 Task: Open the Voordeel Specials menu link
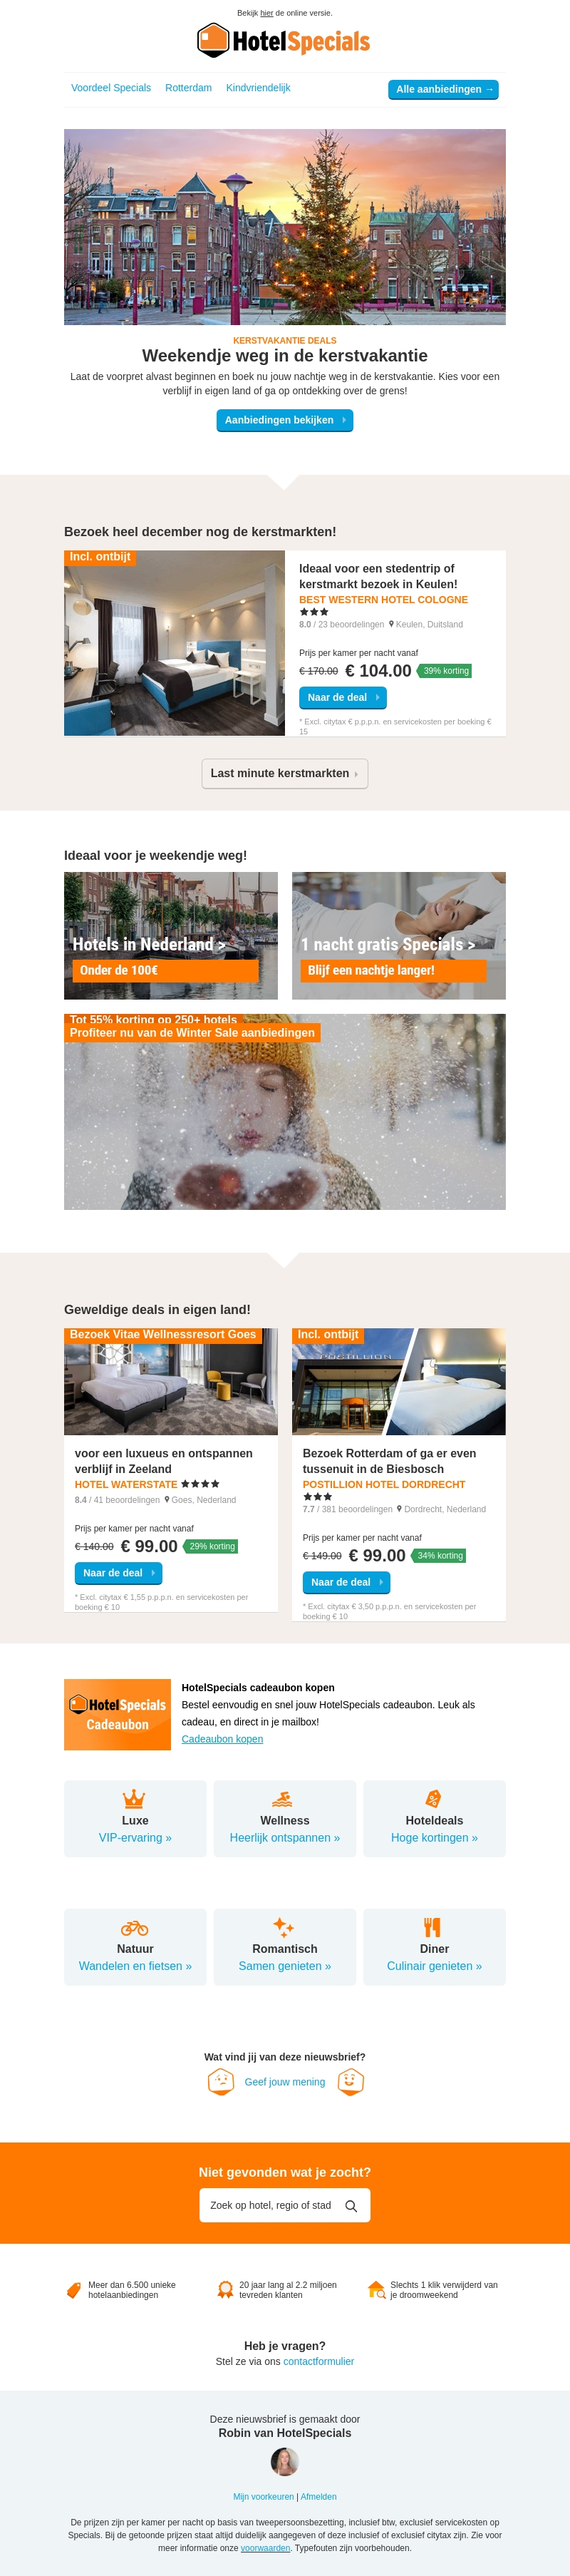pos(111,88)
